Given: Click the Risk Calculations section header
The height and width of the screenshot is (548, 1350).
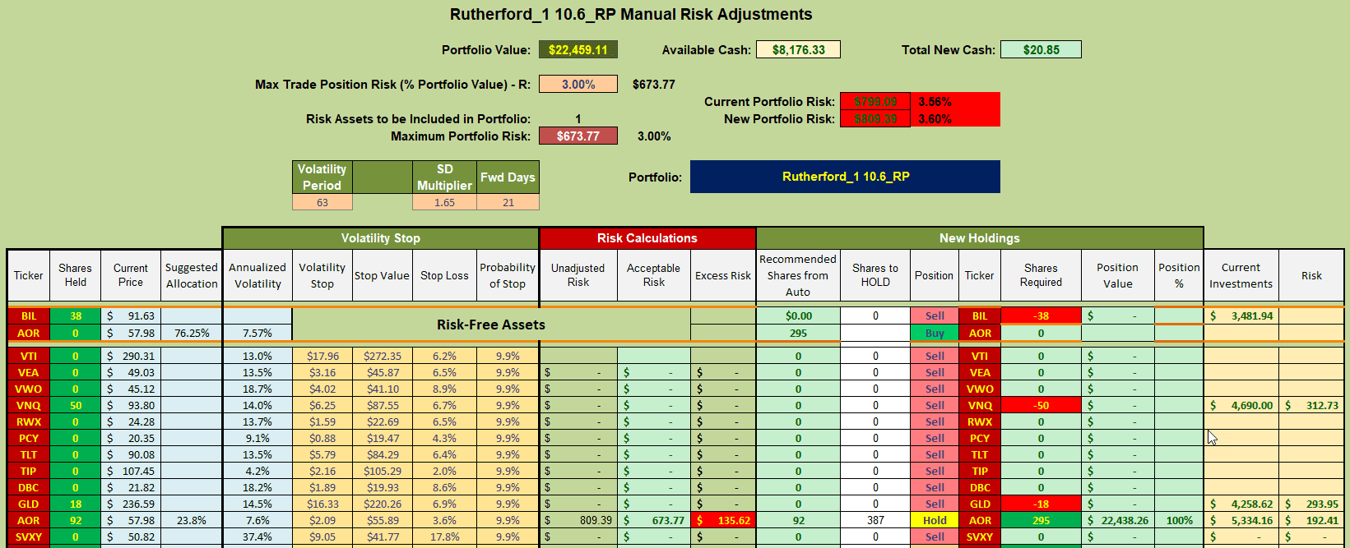Looking at the screenshot, I should click(x=647, y=238).
